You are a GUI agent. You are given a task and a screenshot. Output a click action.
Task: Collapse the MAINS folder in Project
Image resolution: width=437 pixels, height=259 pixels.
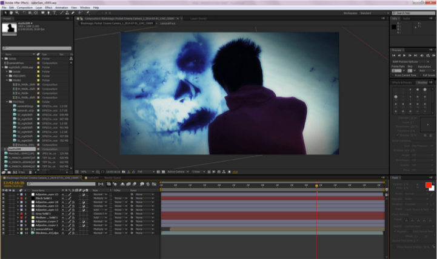[x=7, y=80]
